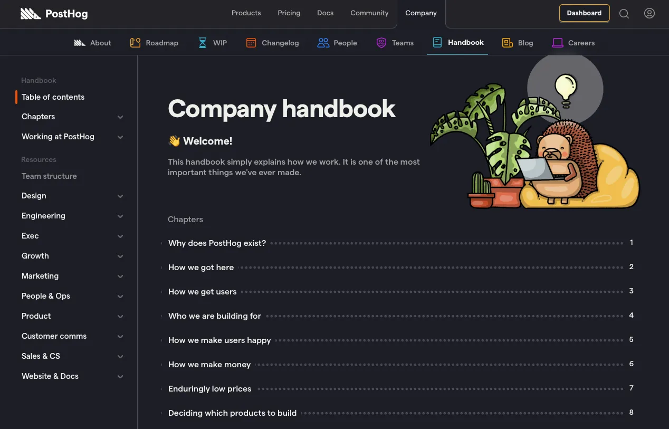Expand the Chapters sidebar section
669x429 pixels.
120,117
